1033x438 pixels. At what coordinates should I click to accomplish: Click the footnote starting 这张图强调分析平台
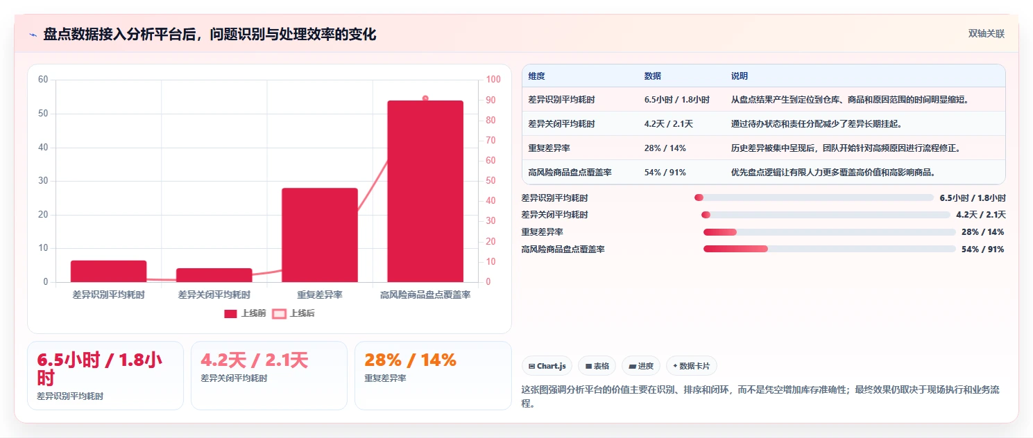click(760, 396)
